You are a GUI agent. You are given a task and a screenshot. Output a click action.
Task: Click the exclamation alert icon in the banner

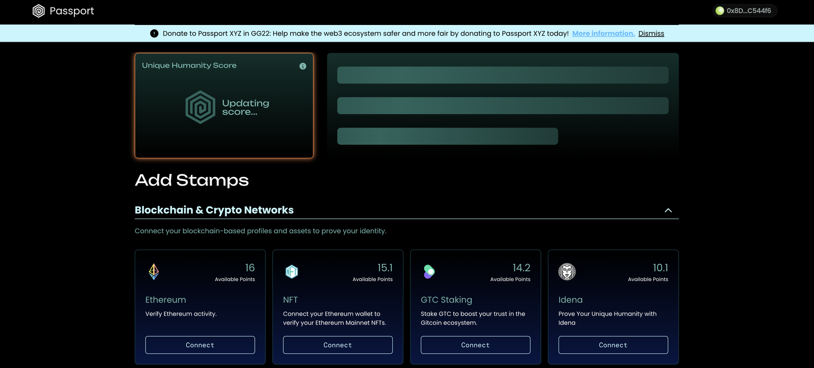tap(154, 34)
